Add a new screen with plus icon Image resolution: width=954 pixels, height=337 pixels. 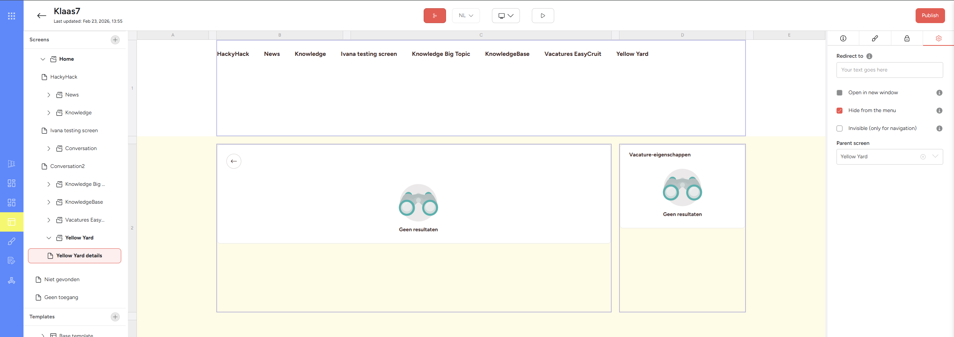click(115, 40)
